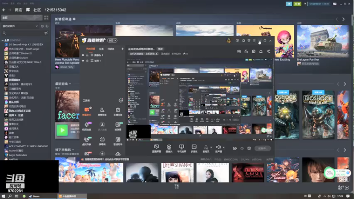Open the gift box icon in 直播伴侣

point(239,51)
